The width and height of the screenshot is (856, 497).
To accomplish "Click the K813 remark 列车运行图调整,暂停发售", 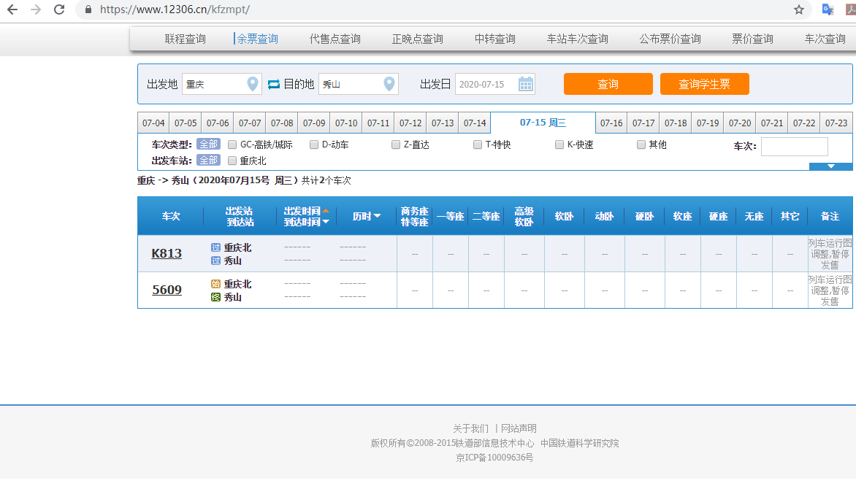I will (x=830, y=254).
